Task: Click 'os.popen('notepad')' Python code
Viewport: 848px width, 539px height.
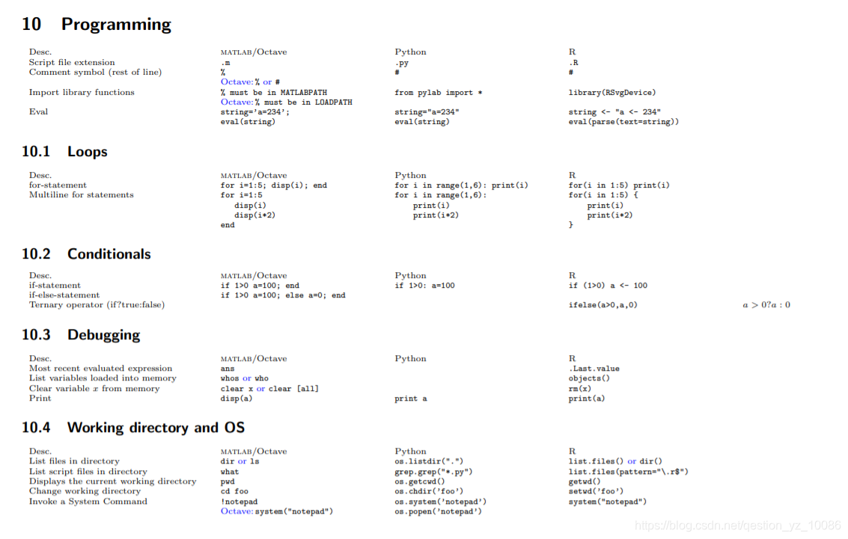Action: pos(438,511)
